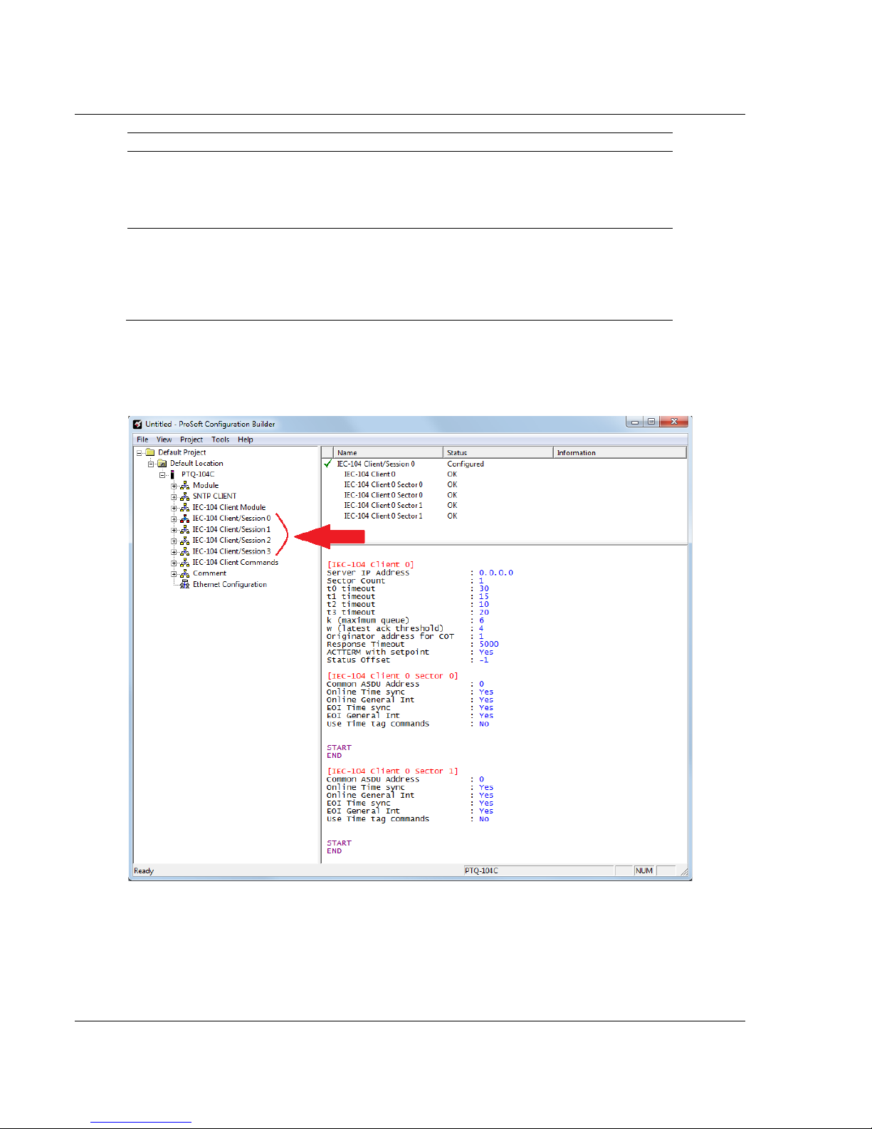Select the Comment tree item
Viewport: 872px width, 1129px height.
point(209,573)
